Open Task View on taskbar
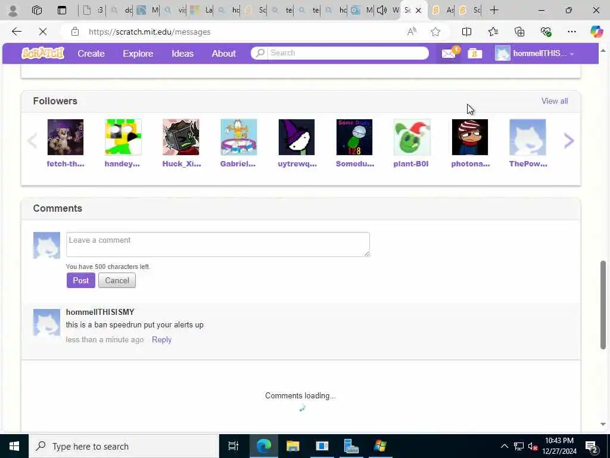610x458 pixels. click(x=234, y=446)
